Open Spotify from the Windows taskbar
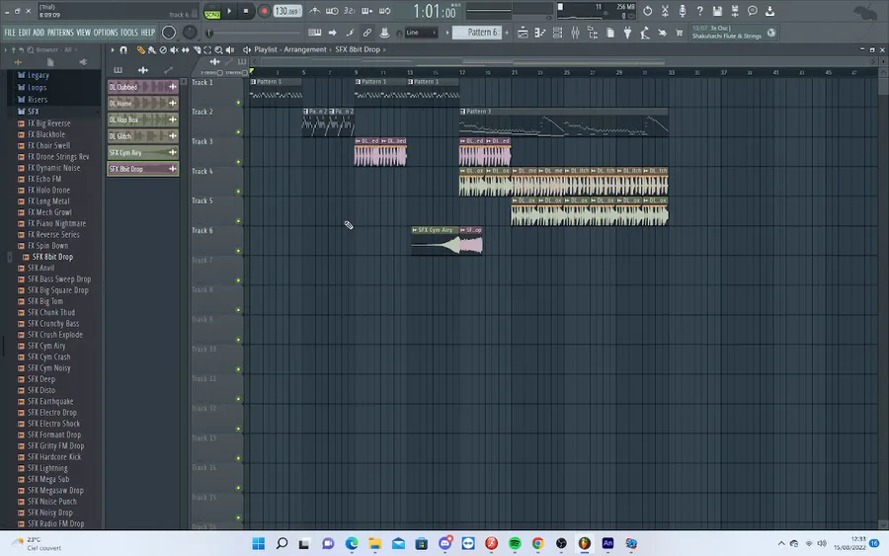The image size is (889, 556). click(515, 543)
